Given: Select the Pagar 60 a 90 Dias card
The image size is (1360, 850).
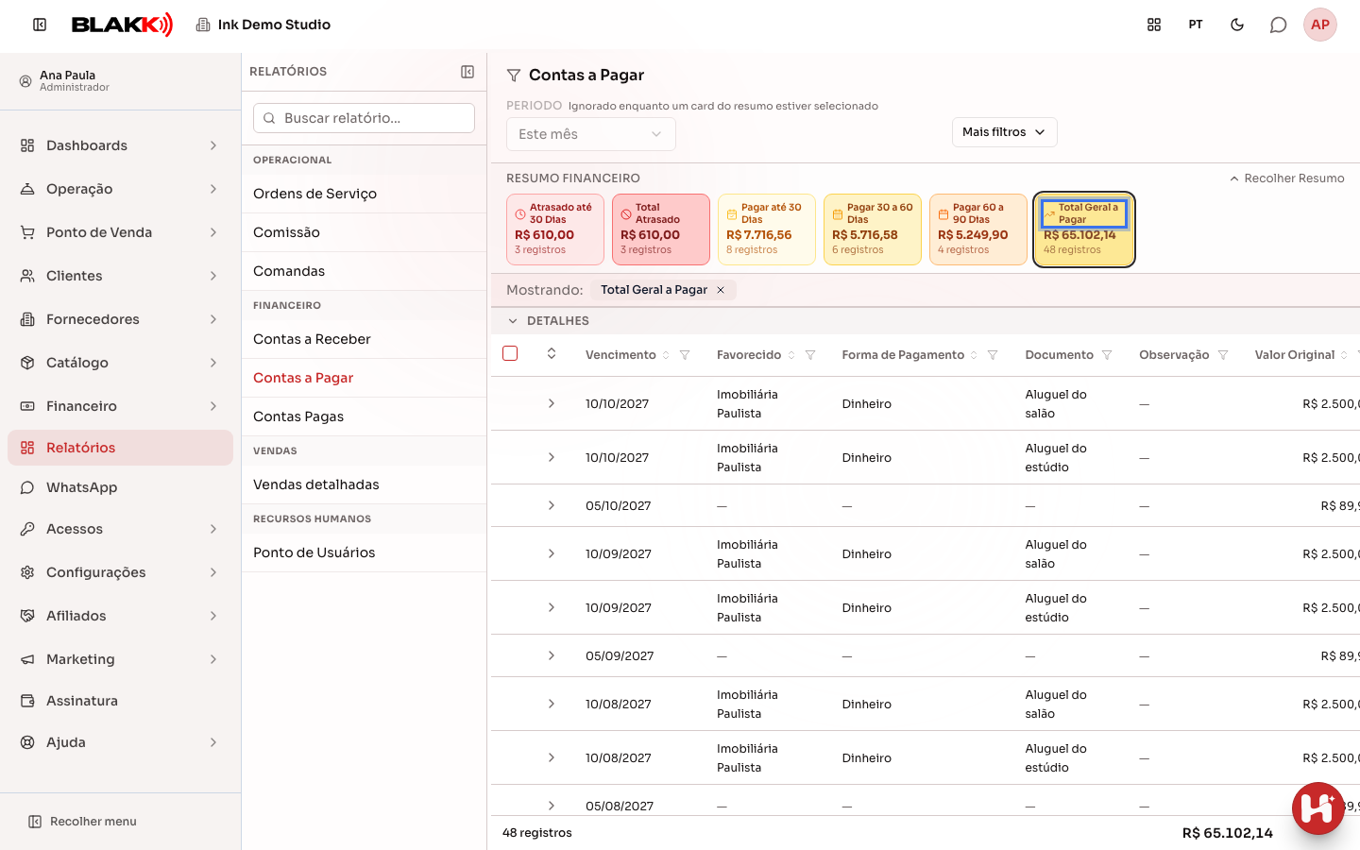Looking at the screenshot, I should [978, 229].
